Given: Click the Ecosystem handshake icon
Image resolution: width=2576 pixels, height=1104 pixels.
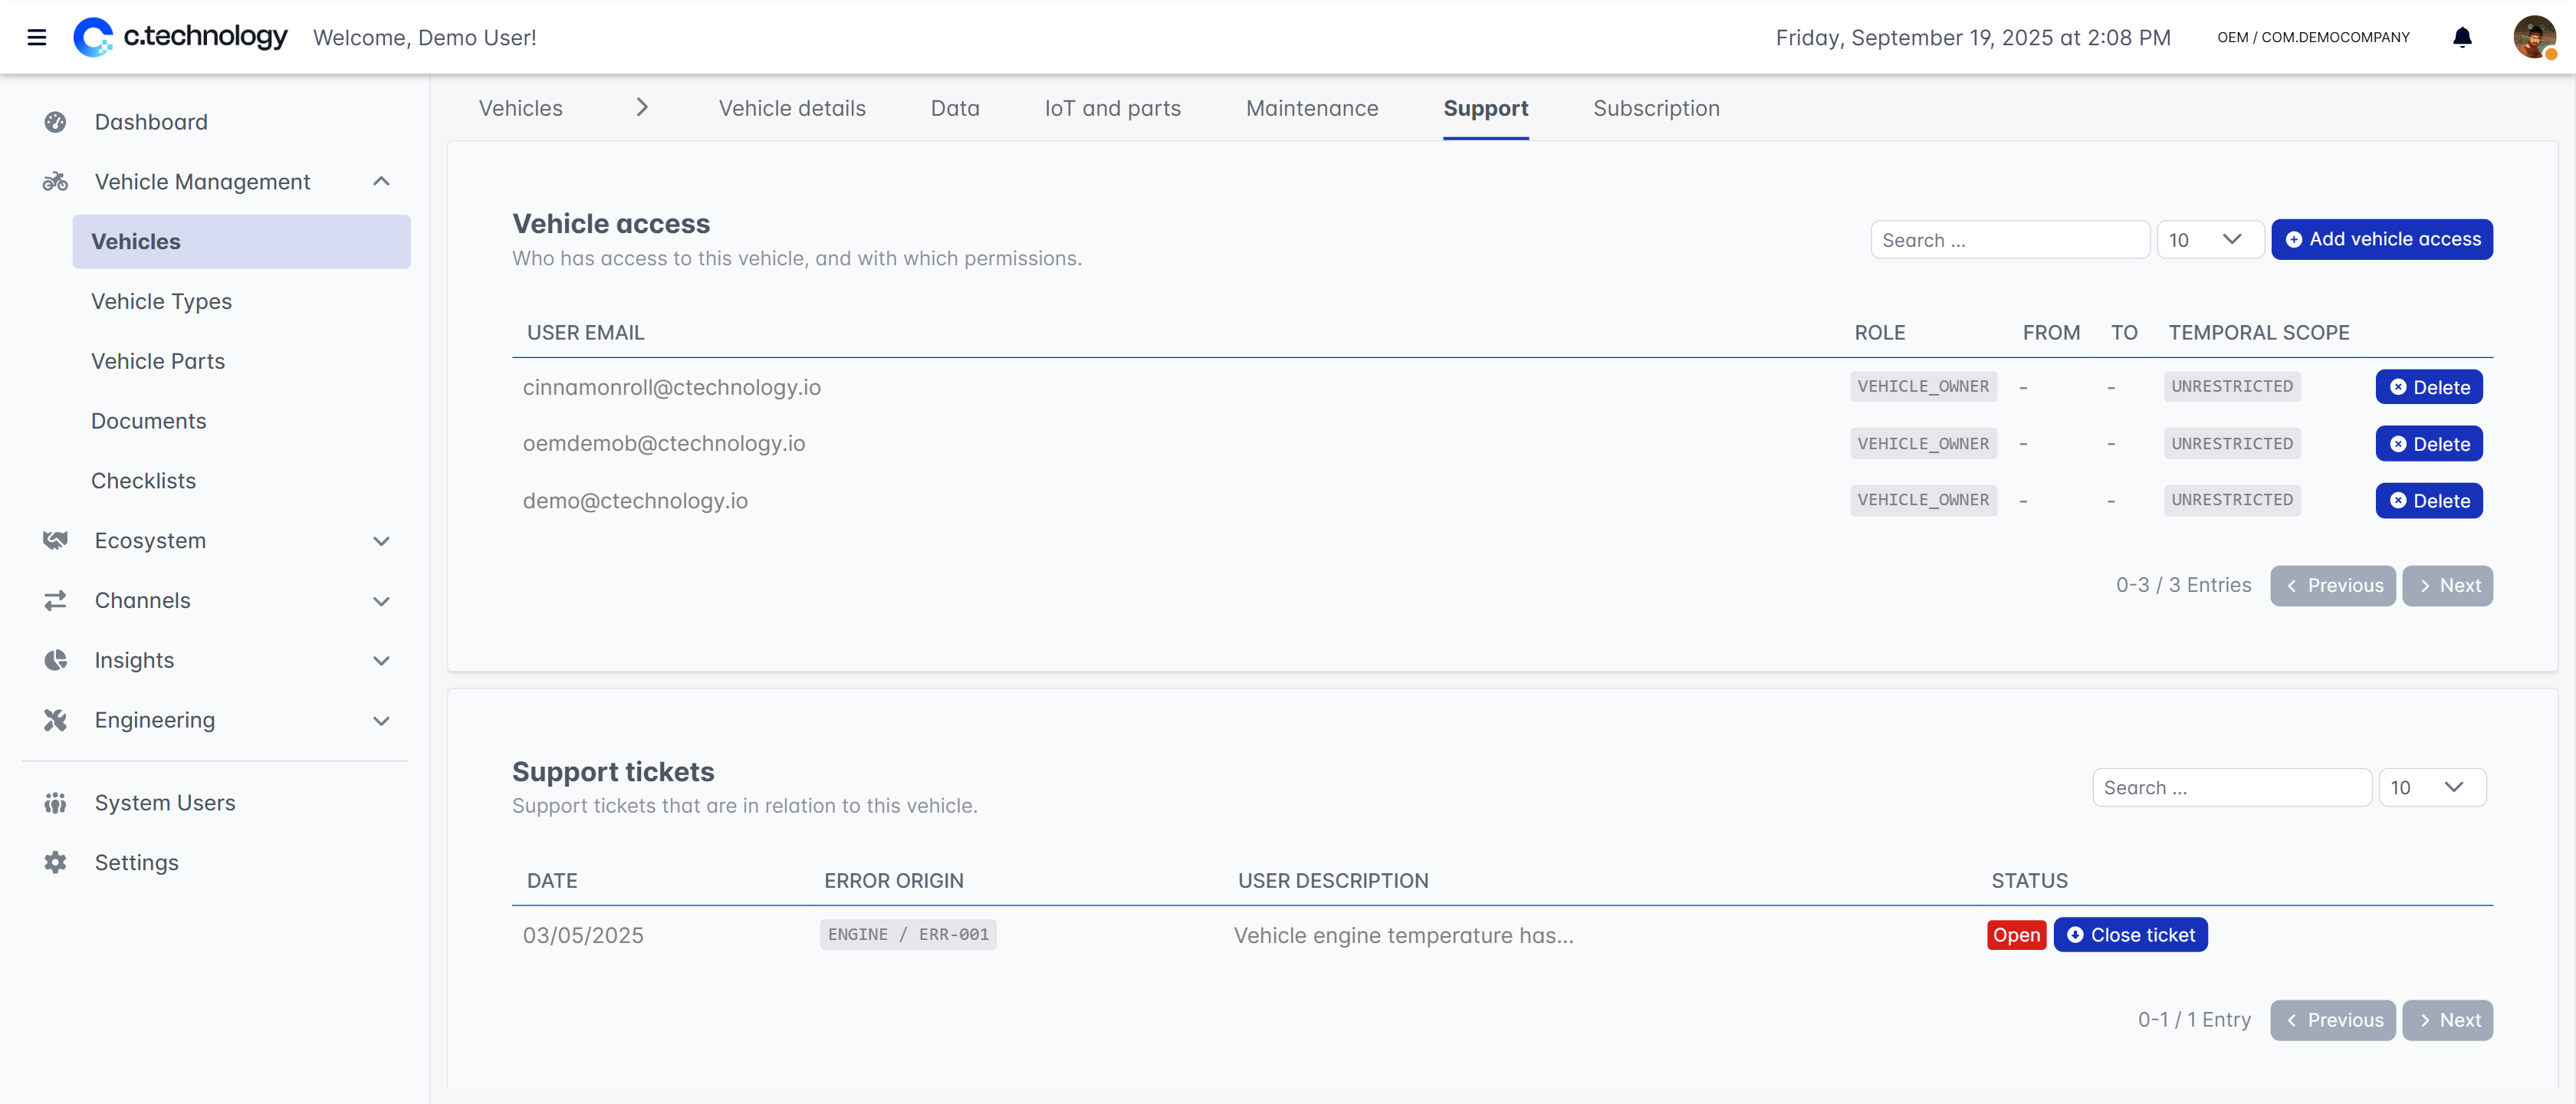Looking at the screenshot, I should point(55,541).
